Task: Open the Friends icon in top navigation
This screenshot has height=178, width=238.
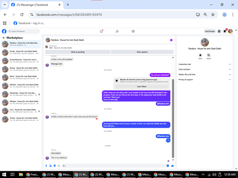Action: click(x=117, y=31)
